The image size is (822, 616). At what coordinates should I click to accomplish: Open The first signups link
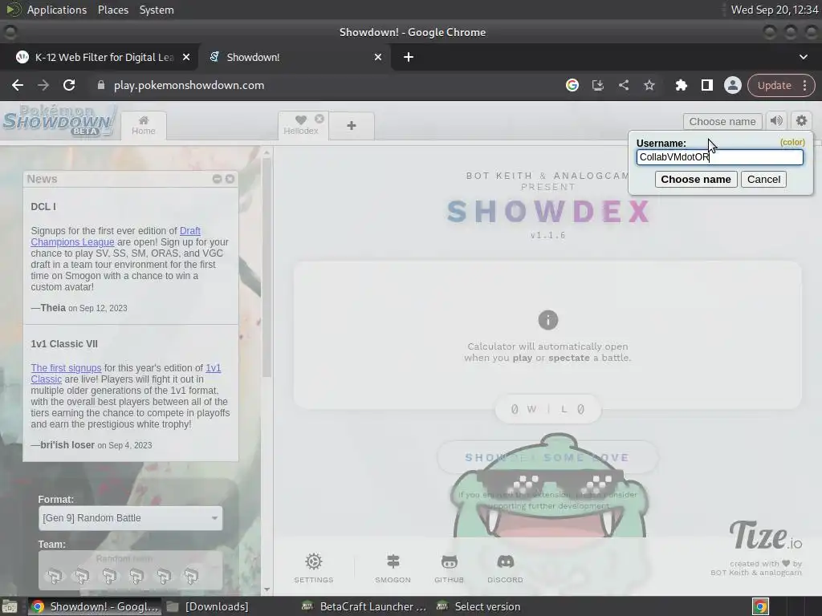(x=66, y=367)
